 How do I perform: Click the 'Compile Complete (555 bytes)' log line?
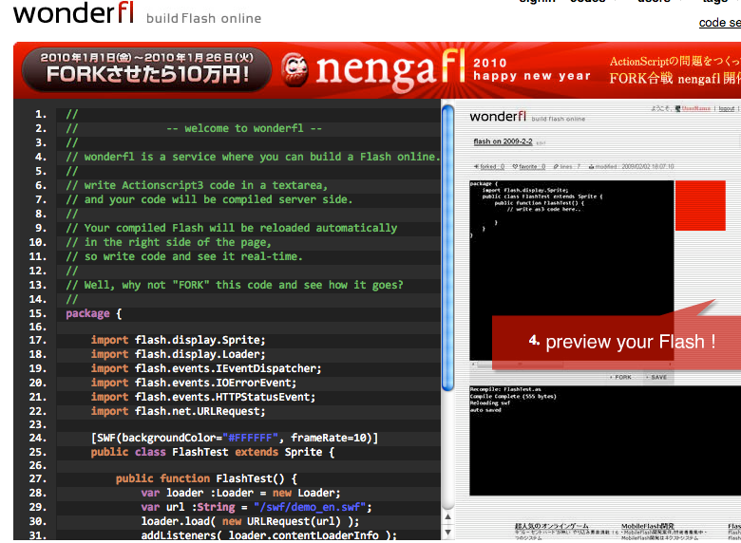513,396
